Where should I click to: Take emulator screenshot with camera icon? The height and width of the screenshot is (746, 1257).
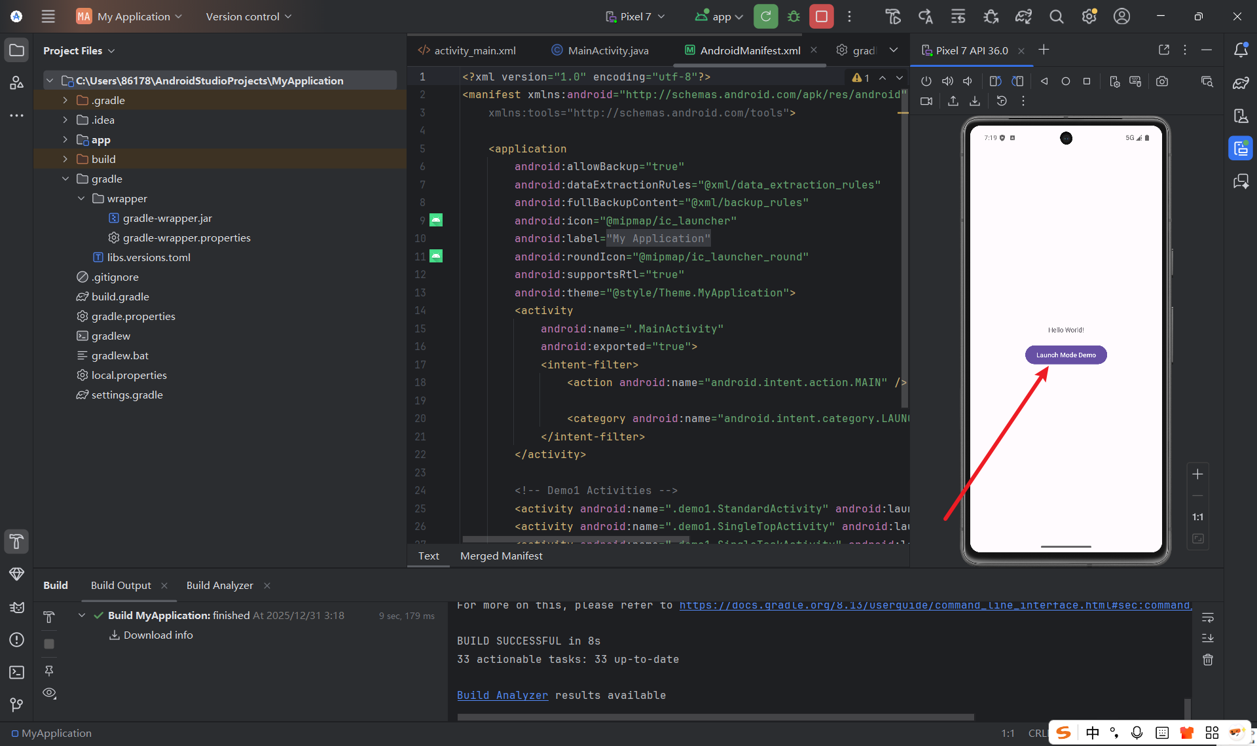pos(1162,81)
